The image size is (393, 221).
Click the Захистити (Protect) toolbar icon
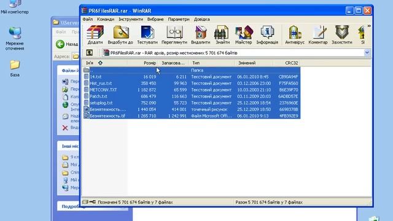pos(342,35)
